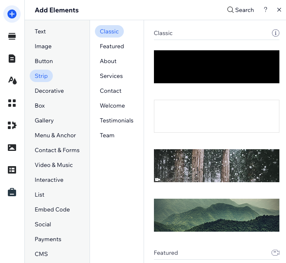Open the Media image icon in sidebar
This screenshot has height=263, width=286.
click(x=12, y=148)
